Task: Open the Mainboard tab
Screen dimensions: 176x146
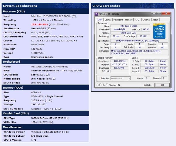Action: click(118, 20)
